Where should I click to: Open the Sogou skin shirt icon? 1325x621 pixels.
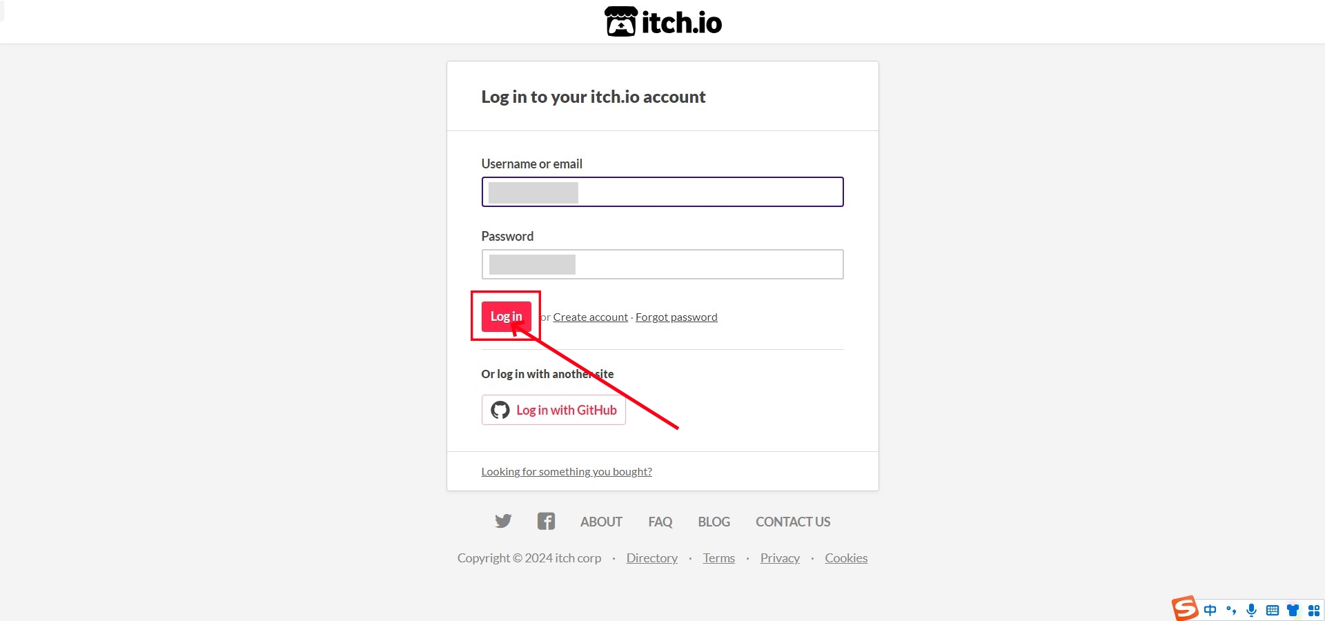(x=1293, y=610)
